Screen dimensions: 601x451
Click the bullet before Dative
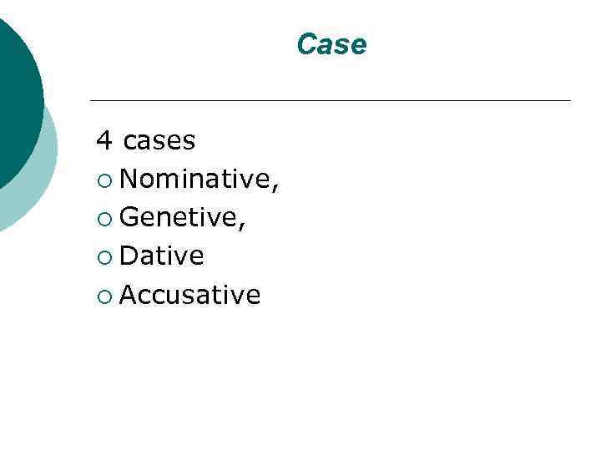point(102,256)
